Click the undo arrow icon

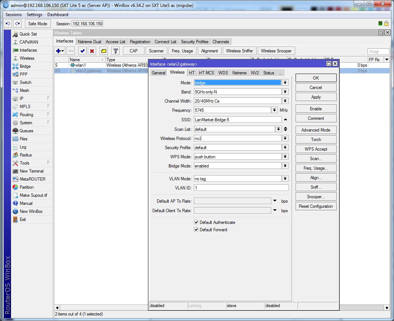[8, 23]
